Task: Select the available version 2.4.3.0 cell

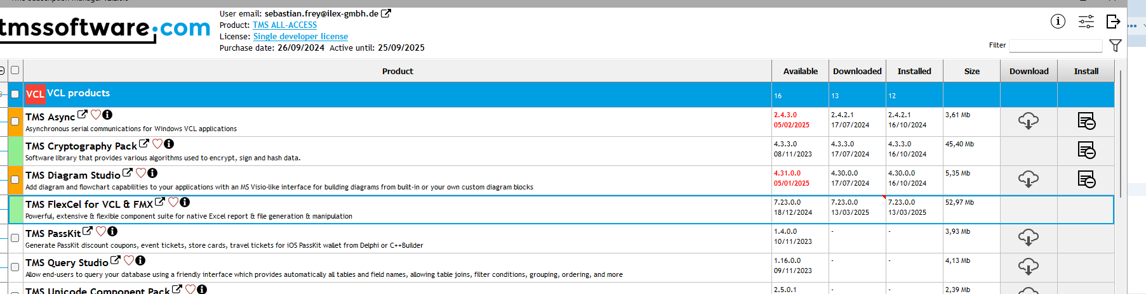Action: coord(800,120)
